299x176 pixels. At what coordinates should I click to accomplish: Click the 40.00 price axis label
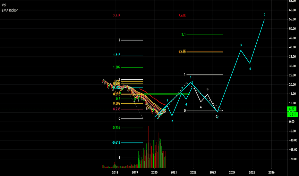(292, 47)
